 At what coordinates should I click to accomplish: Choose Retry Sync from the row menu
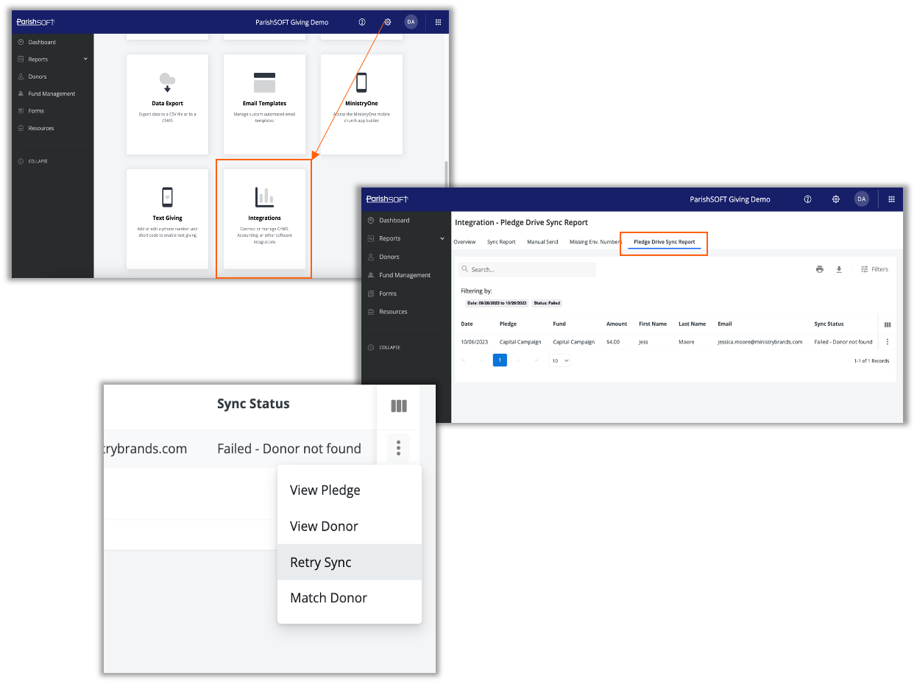click(x=321, y=563)
